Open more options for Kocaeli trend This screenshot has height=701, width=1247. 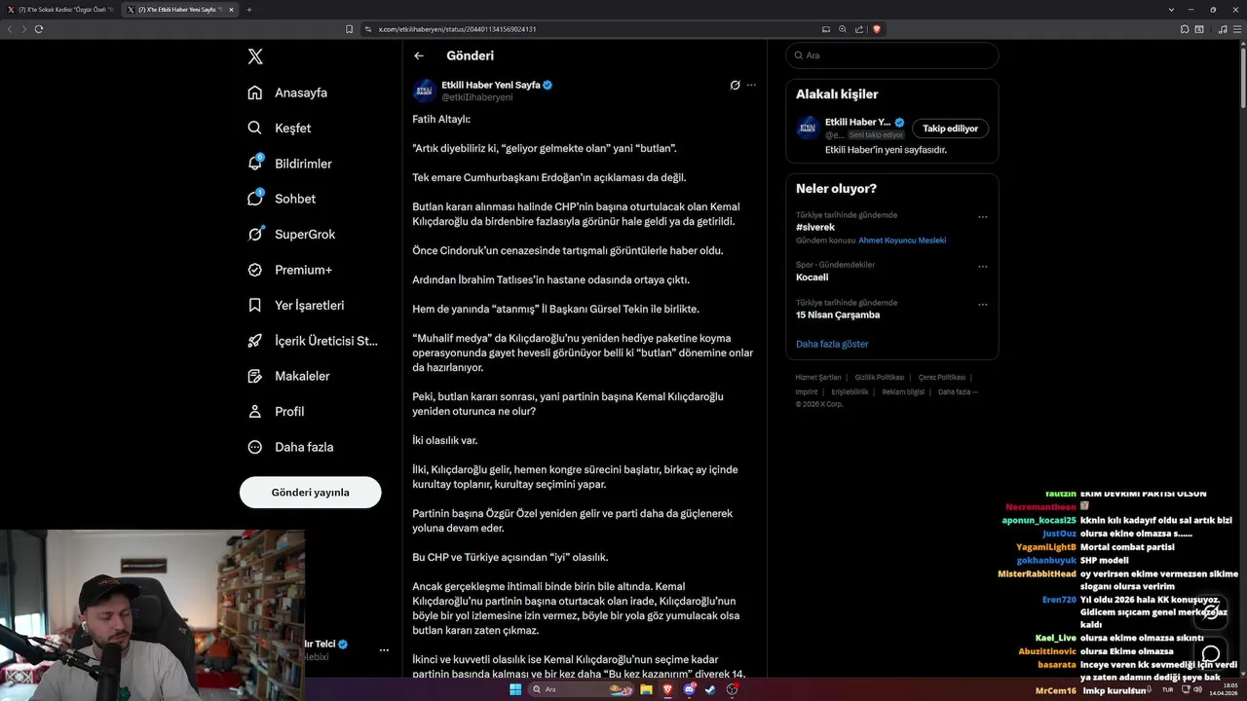(x=982, y=267)
